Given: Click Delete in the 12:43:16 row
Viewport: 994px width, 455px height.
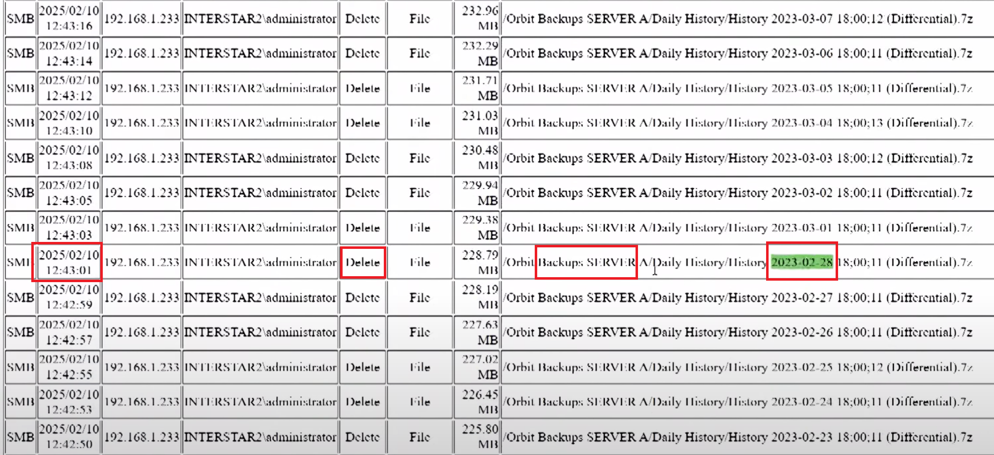Looking at the screenshot, I should tap(362, 19).
